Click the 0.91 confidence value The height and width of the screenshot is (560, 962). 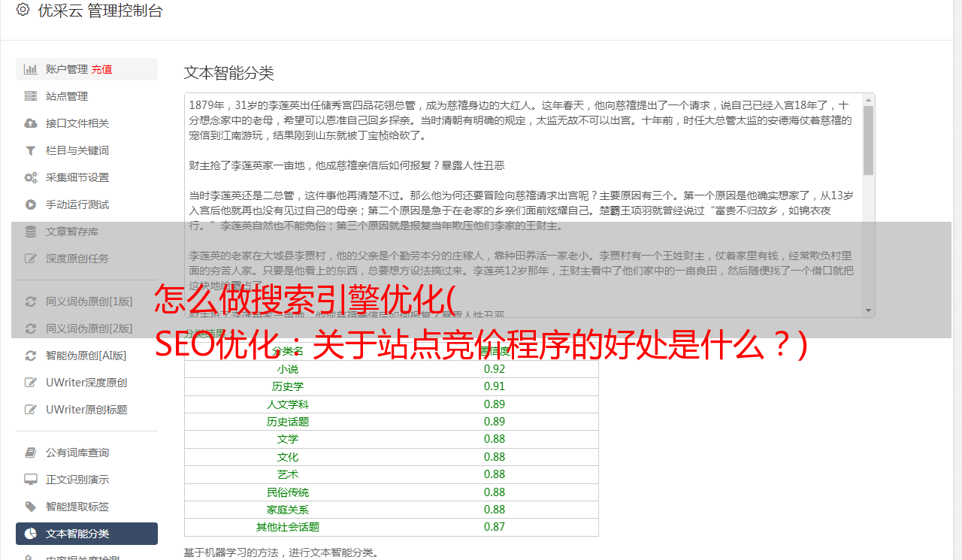tap(495, 386)
